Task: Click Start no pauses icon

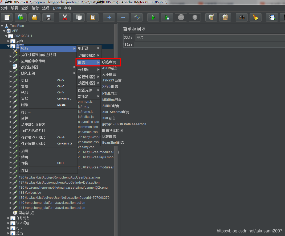Action: point(167,18)
